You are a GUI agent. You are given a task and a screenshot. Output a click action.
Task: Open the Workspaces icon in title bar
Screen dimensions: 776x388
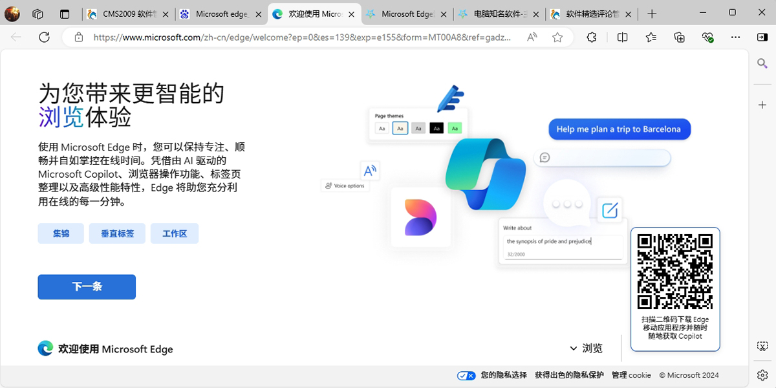38,14
